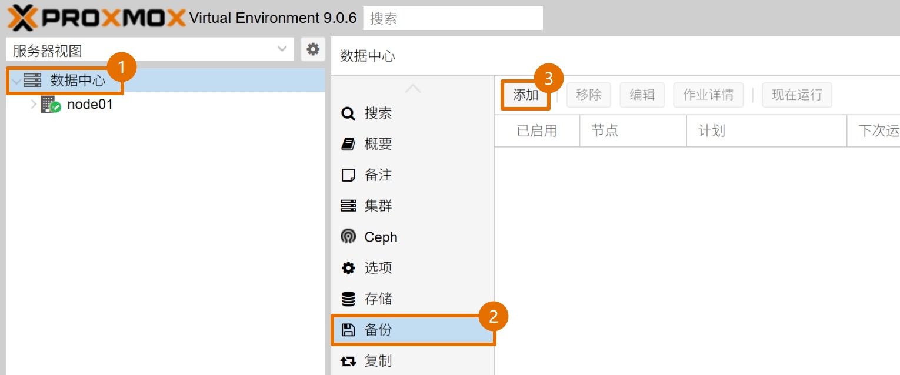Open 搜索 magnifier icon in the side menu
The width and height of the screenshot is (900, 375).
tap(348, 113)
